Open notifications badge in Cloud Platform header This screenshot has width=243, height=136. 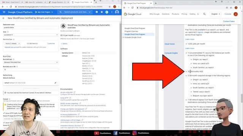[107, 12]
